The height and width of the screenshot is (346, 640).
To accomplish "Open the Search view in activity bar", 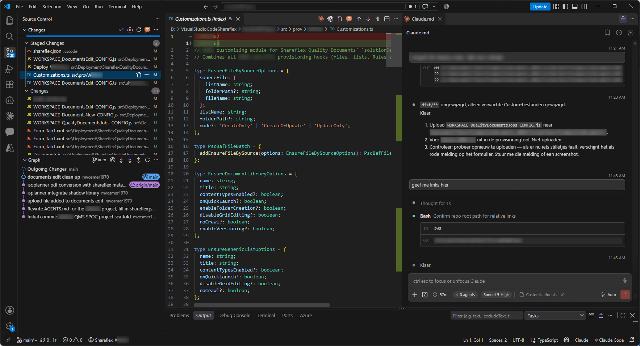I will [10, 37].
